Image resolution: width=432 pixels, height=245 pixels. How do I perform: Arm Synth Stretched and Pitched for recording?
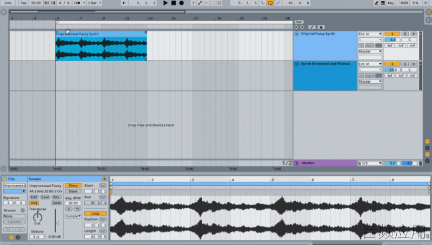414,64
